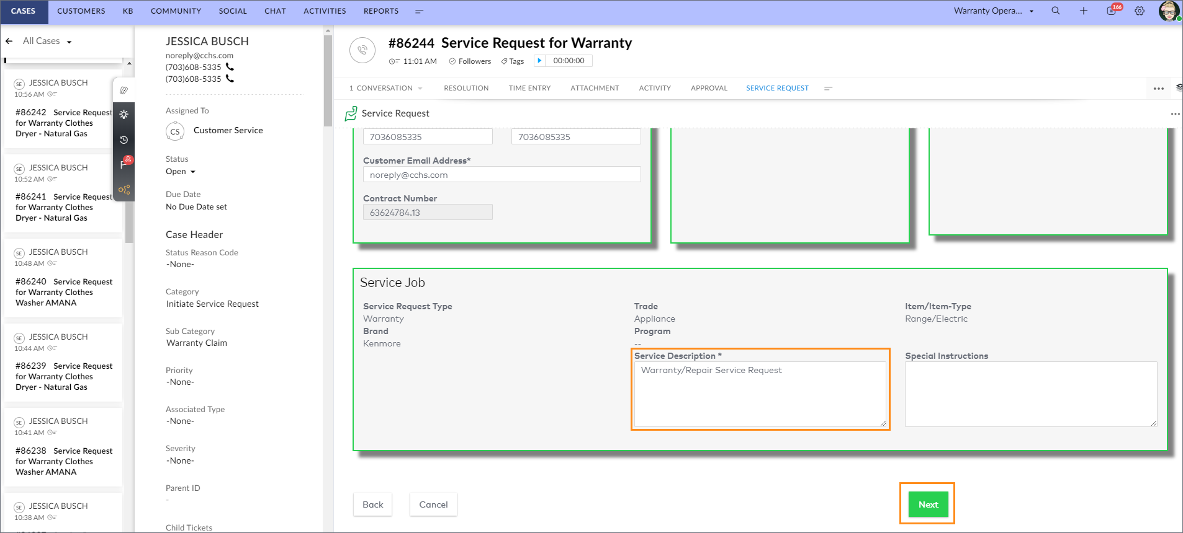Click the Service Description text area
The image size is (1183, 533).
pyautogui.click(x=760, y=394)
